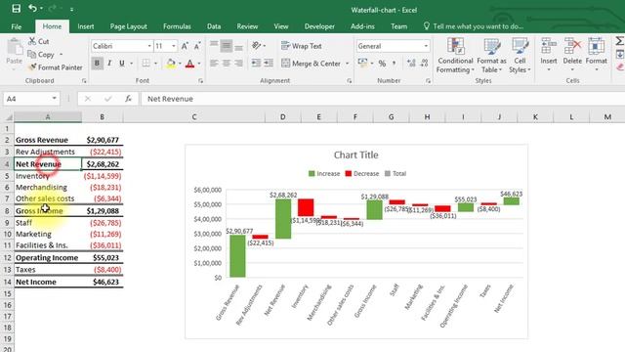Click the AutoSum sigma icon
Image resolution: width=625 pixels, height=352 pixels.
pyautogui.click(x=620, y=41)
